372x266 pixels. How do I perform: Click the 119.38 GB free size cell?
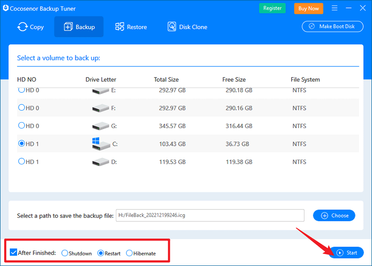point(239,162)
